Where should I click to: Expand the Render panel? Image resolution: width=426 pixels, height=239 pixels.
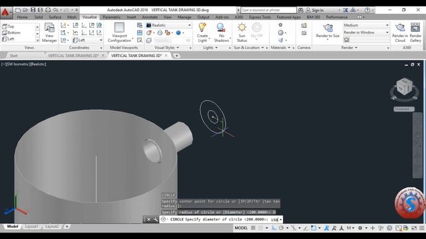(x=349, y=48)
